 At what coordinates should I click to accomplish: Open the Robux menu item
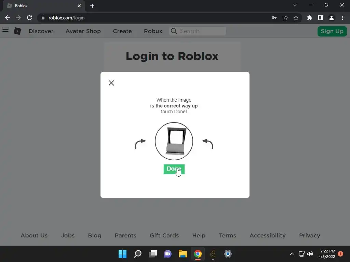click(153, 31)
